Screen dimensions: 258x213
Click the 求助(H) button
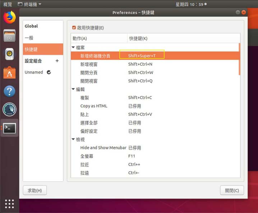point(35,190)
